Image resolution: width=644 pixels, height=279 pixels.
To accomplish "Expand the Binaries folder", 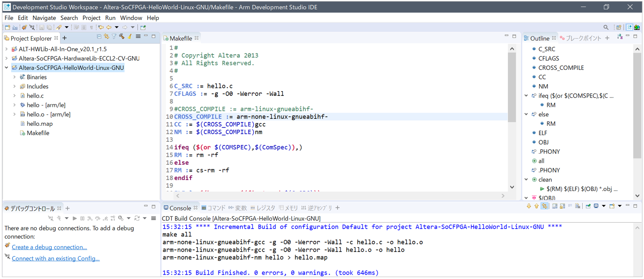I will coord(14,77).
